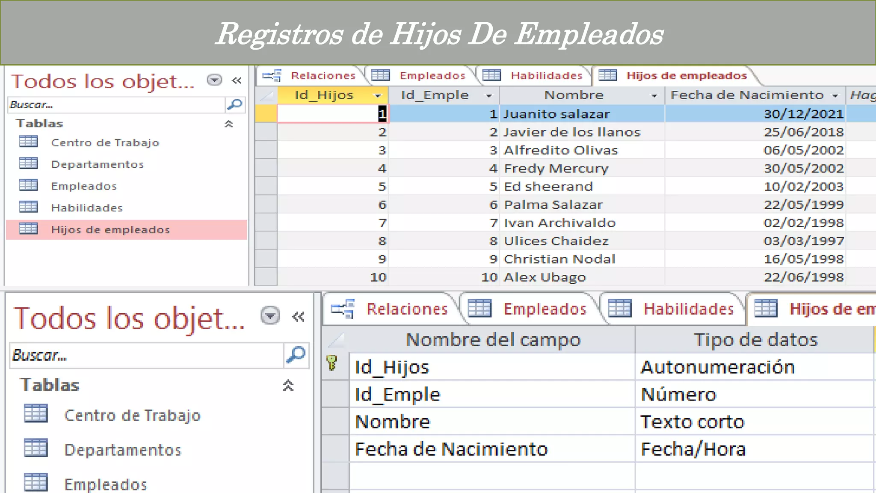Screen dimensions: 876x493
Task: Click the name cell Javier de los llanos
Action: (582, 132)
